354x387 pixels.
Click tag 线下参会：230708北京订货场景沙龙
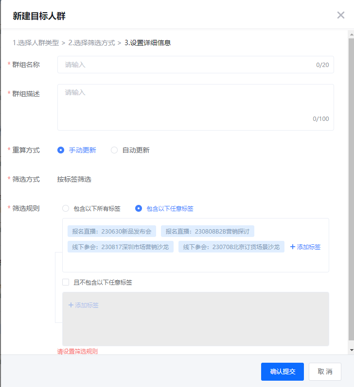coord(231,247)
